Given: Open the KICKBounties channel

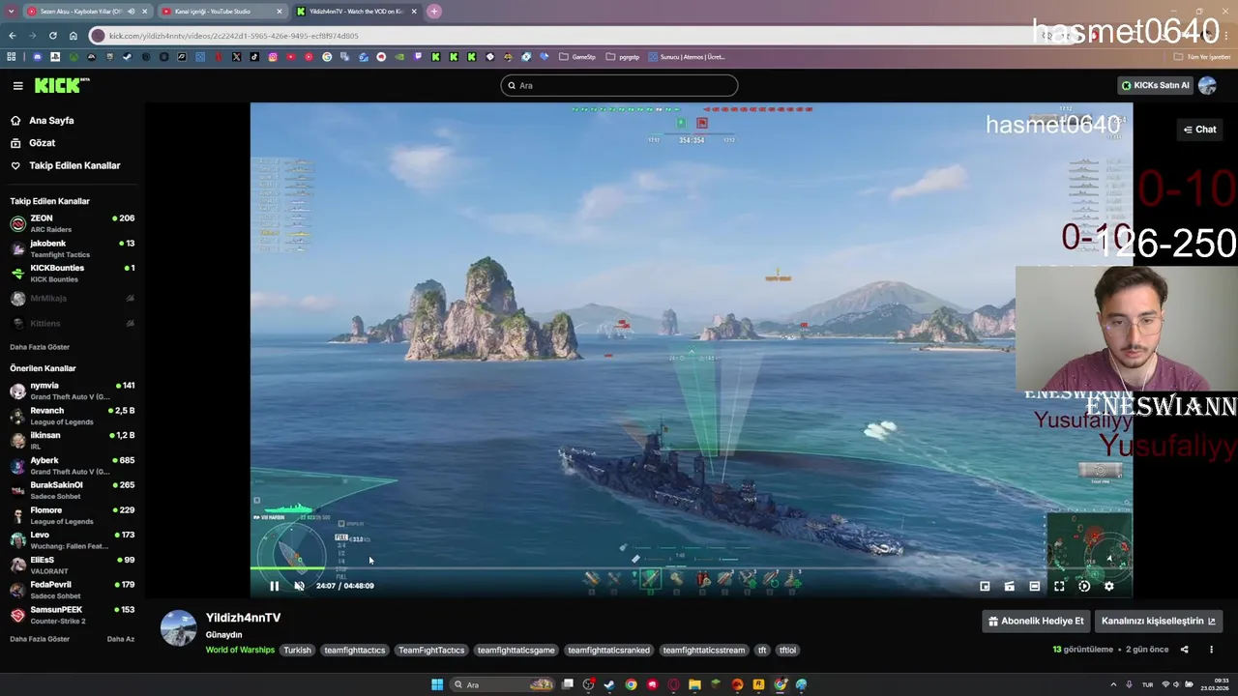Looking at the screenshot, I should pyautogui.click(x=73, y=274).
